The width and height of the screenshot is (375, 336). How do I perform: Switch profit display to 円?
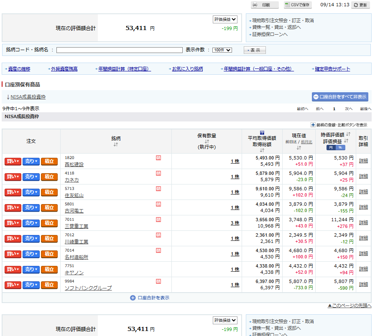coord(331,148)
